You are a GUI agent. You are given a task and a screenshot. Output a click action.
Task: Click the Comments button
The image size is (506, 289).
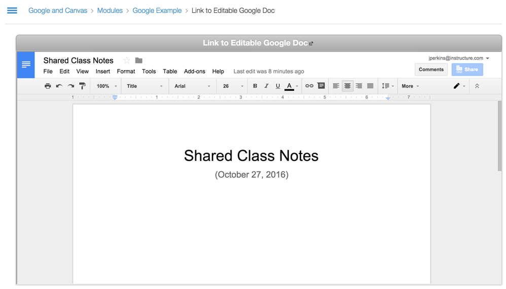coord(431,70)
